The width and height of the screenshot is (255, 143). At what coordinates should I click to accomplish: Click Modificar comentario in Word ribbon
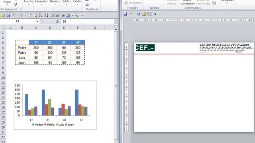pyautogui.click(x=203, y=2)
